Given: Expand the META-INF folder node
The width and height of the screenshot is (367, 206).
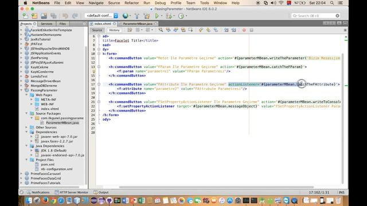Looking at the screenshot, I should point(32,100).
